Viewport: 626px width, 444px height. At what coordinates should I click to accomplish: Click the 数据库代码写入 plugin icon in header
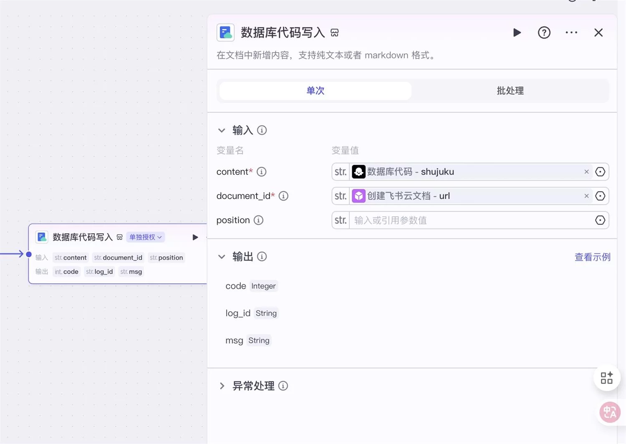tap(225, 32)
